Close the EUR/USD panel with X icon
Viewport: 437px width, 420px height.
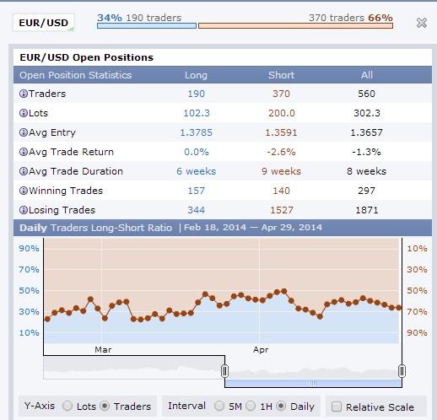pos(422,23)
